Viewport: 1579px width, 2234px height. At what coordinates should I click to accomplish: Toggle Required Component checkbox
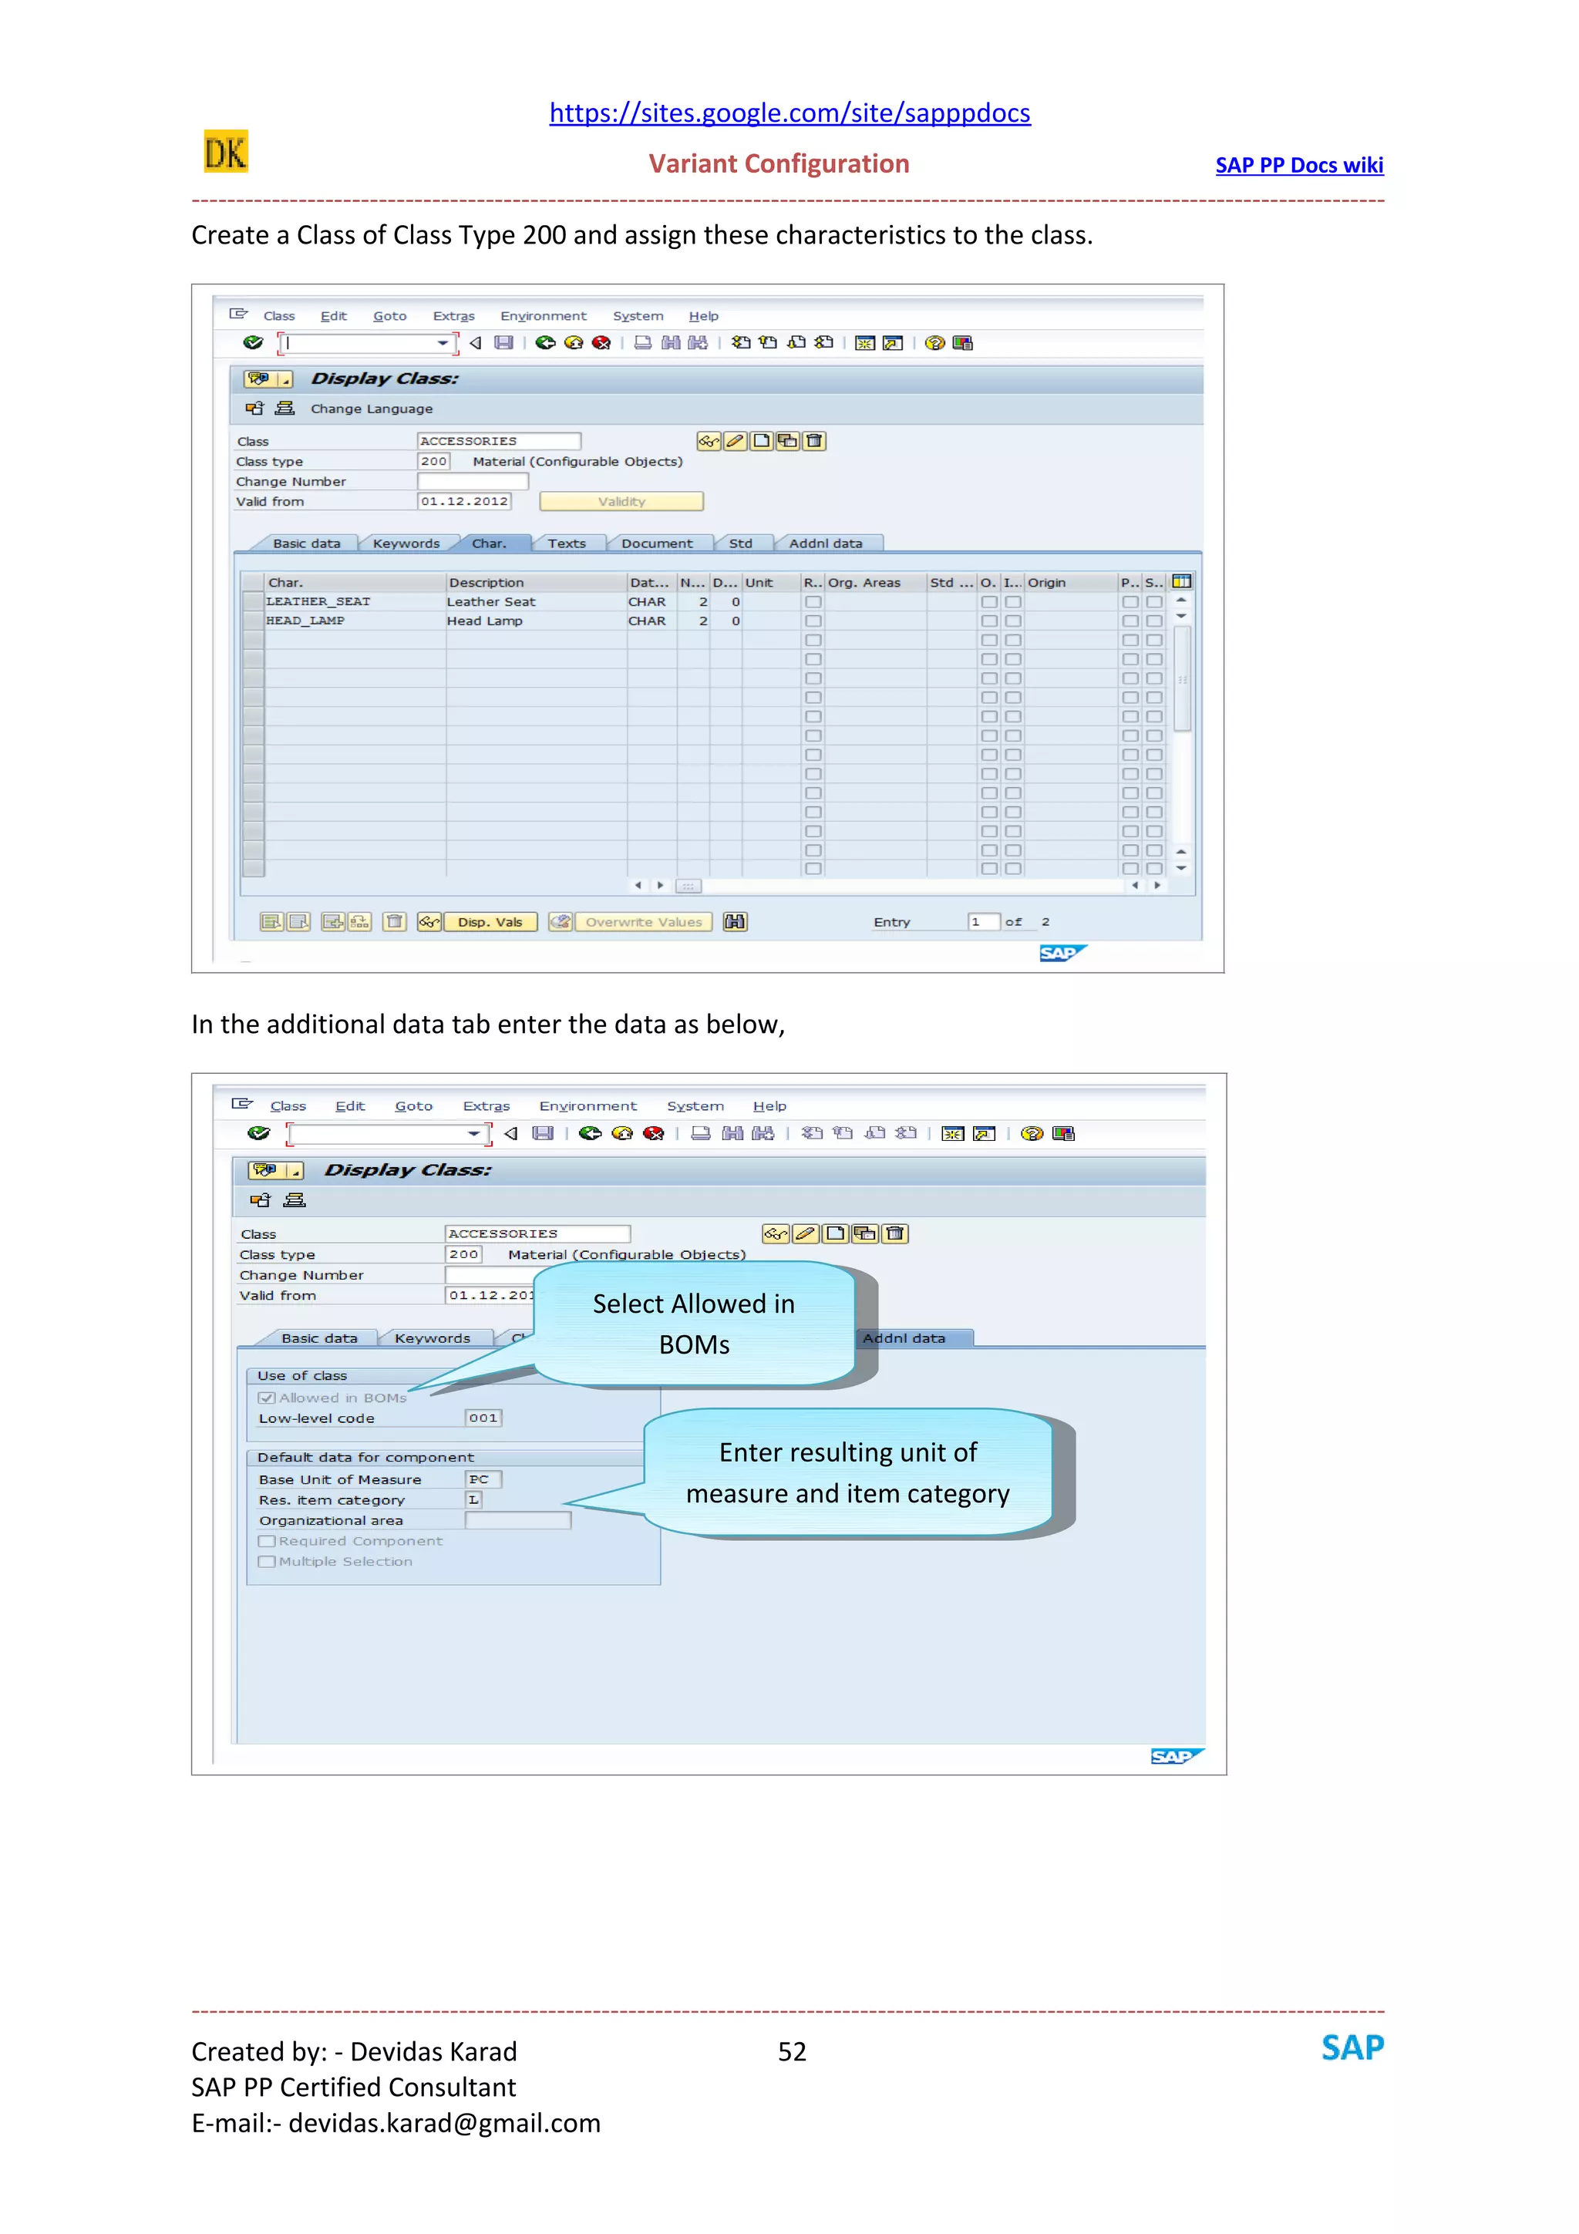[x=267, y=1541]
